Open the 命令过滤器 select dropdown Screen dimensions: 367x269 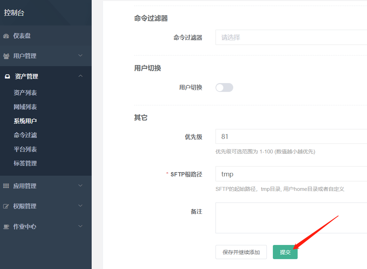(x=291, y=37)
